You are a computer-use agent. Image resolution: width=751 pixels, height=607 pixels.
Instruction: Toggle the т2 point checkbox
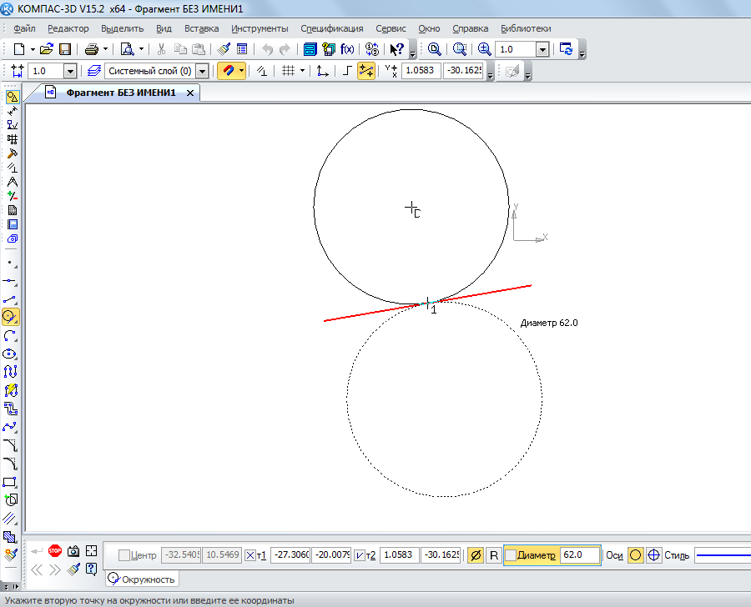pyautogui.click(x=360, y=555)
